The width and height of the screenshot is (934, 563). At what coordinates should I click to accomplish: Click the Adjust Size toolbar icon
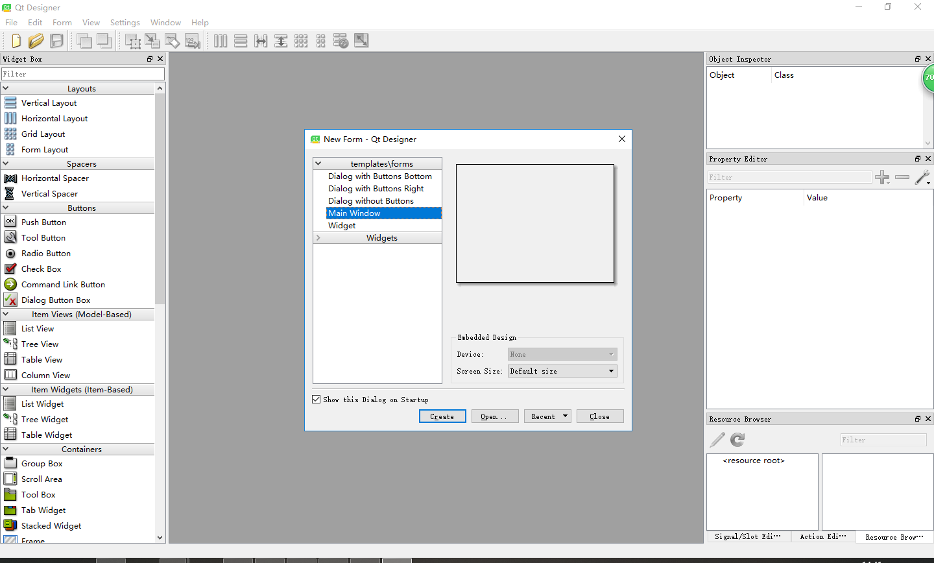pos(361,40)
